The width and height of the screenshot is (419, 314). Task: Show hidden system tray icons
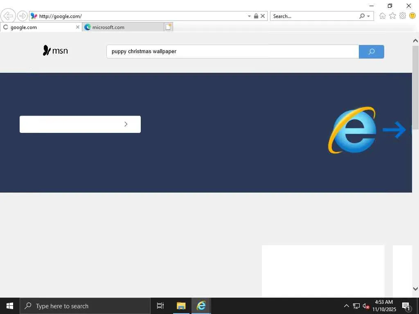pyautogui.click(x=346, y=306)
